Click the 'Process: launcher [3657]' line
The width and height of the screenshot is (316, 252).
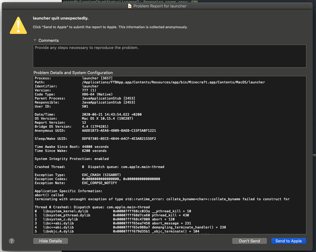click(x=74, y=78)
